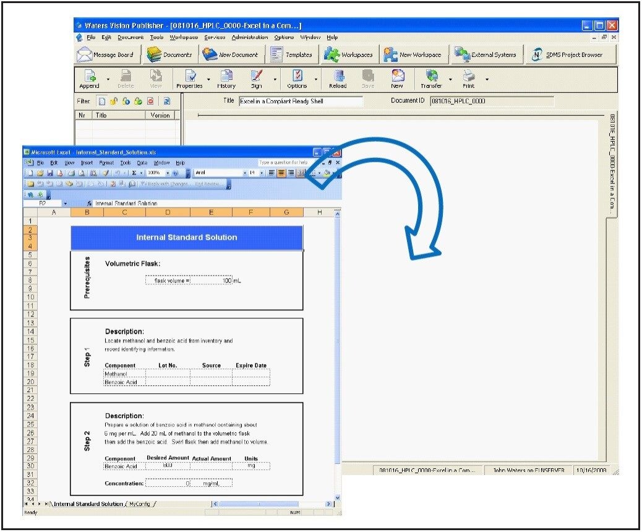Open the font size 14 dropdown

coord(262,172)
